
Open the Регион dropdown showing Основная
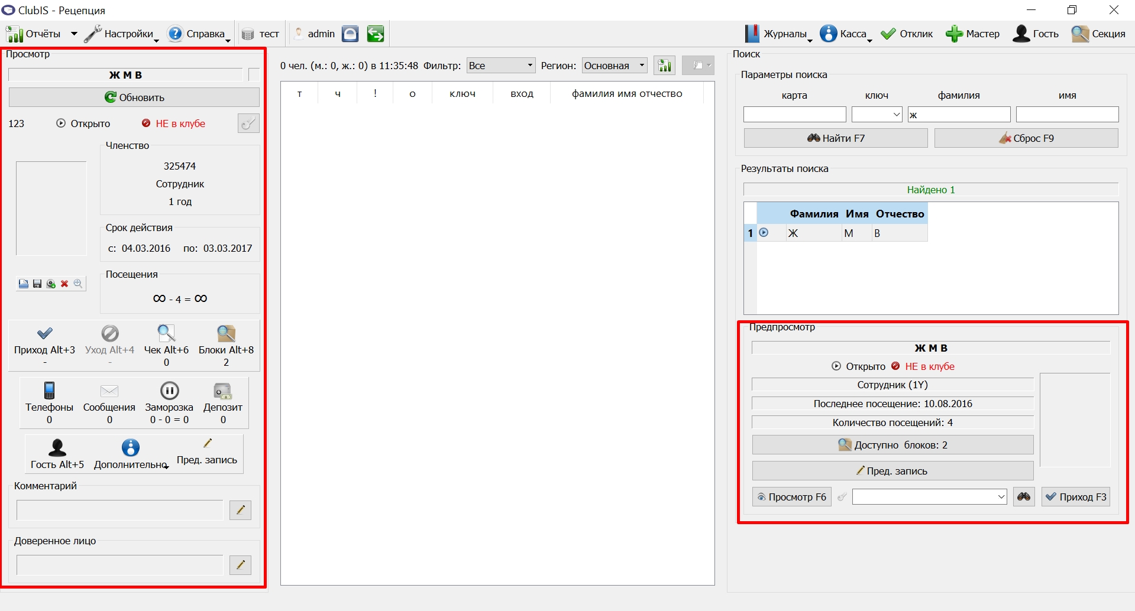(615, 66)
